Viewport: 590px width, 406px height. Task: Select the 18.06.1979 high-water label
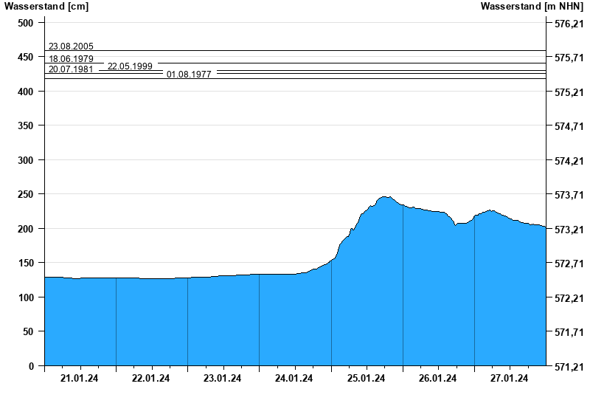pyautogui.click(x=71, y=58)
